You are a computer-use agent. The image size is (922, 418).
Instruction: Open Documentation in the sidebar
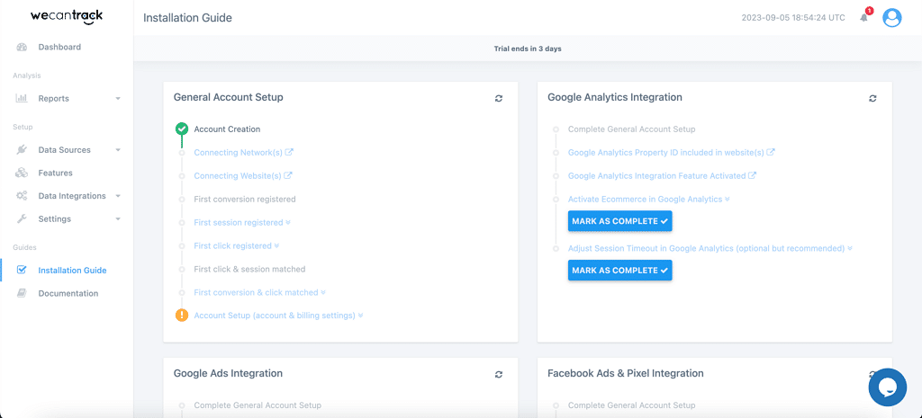coord(68,294)
